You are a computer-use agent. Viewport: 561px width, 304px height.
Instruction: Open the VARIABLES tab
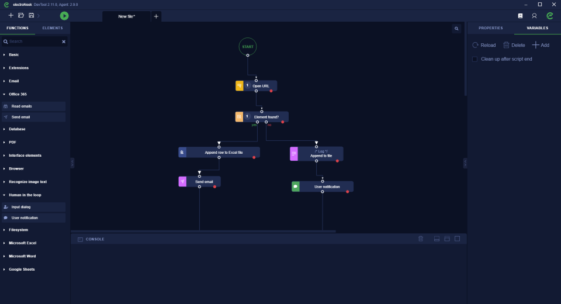[x=538, y=28]
